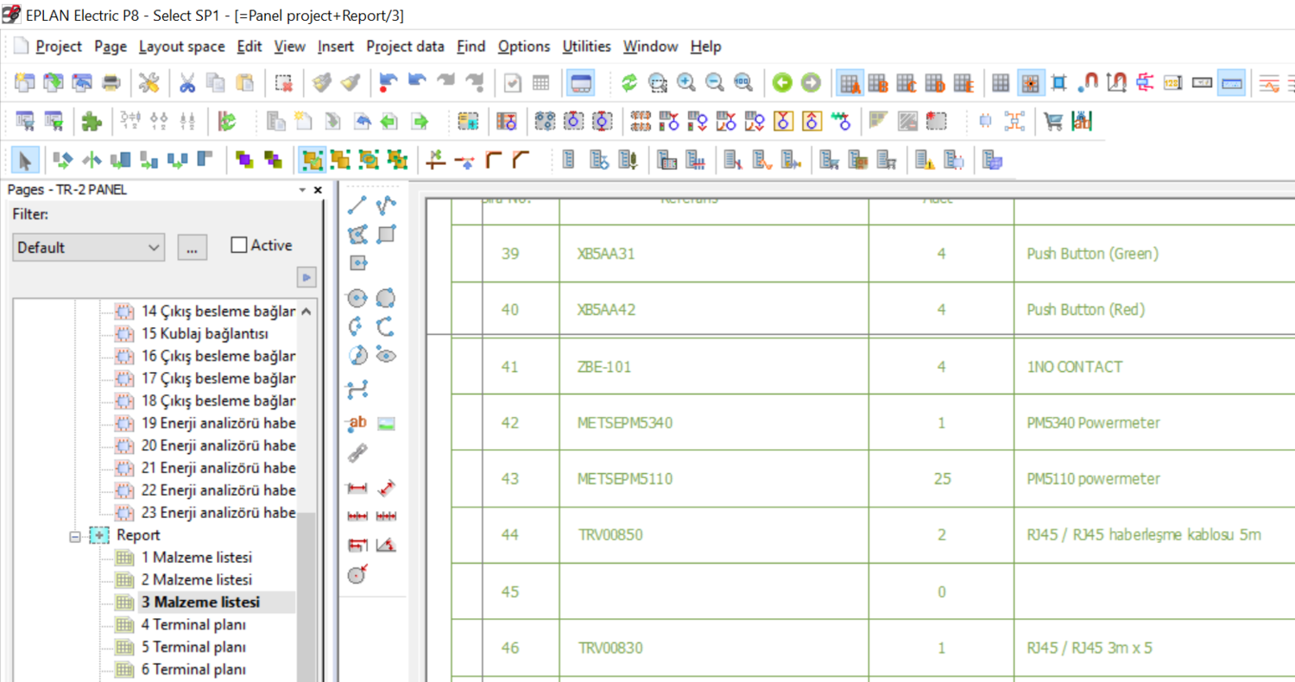Toggle the highlighted graphical preview window icon
Screen dimensions: 1295x682
click(581, 83)
